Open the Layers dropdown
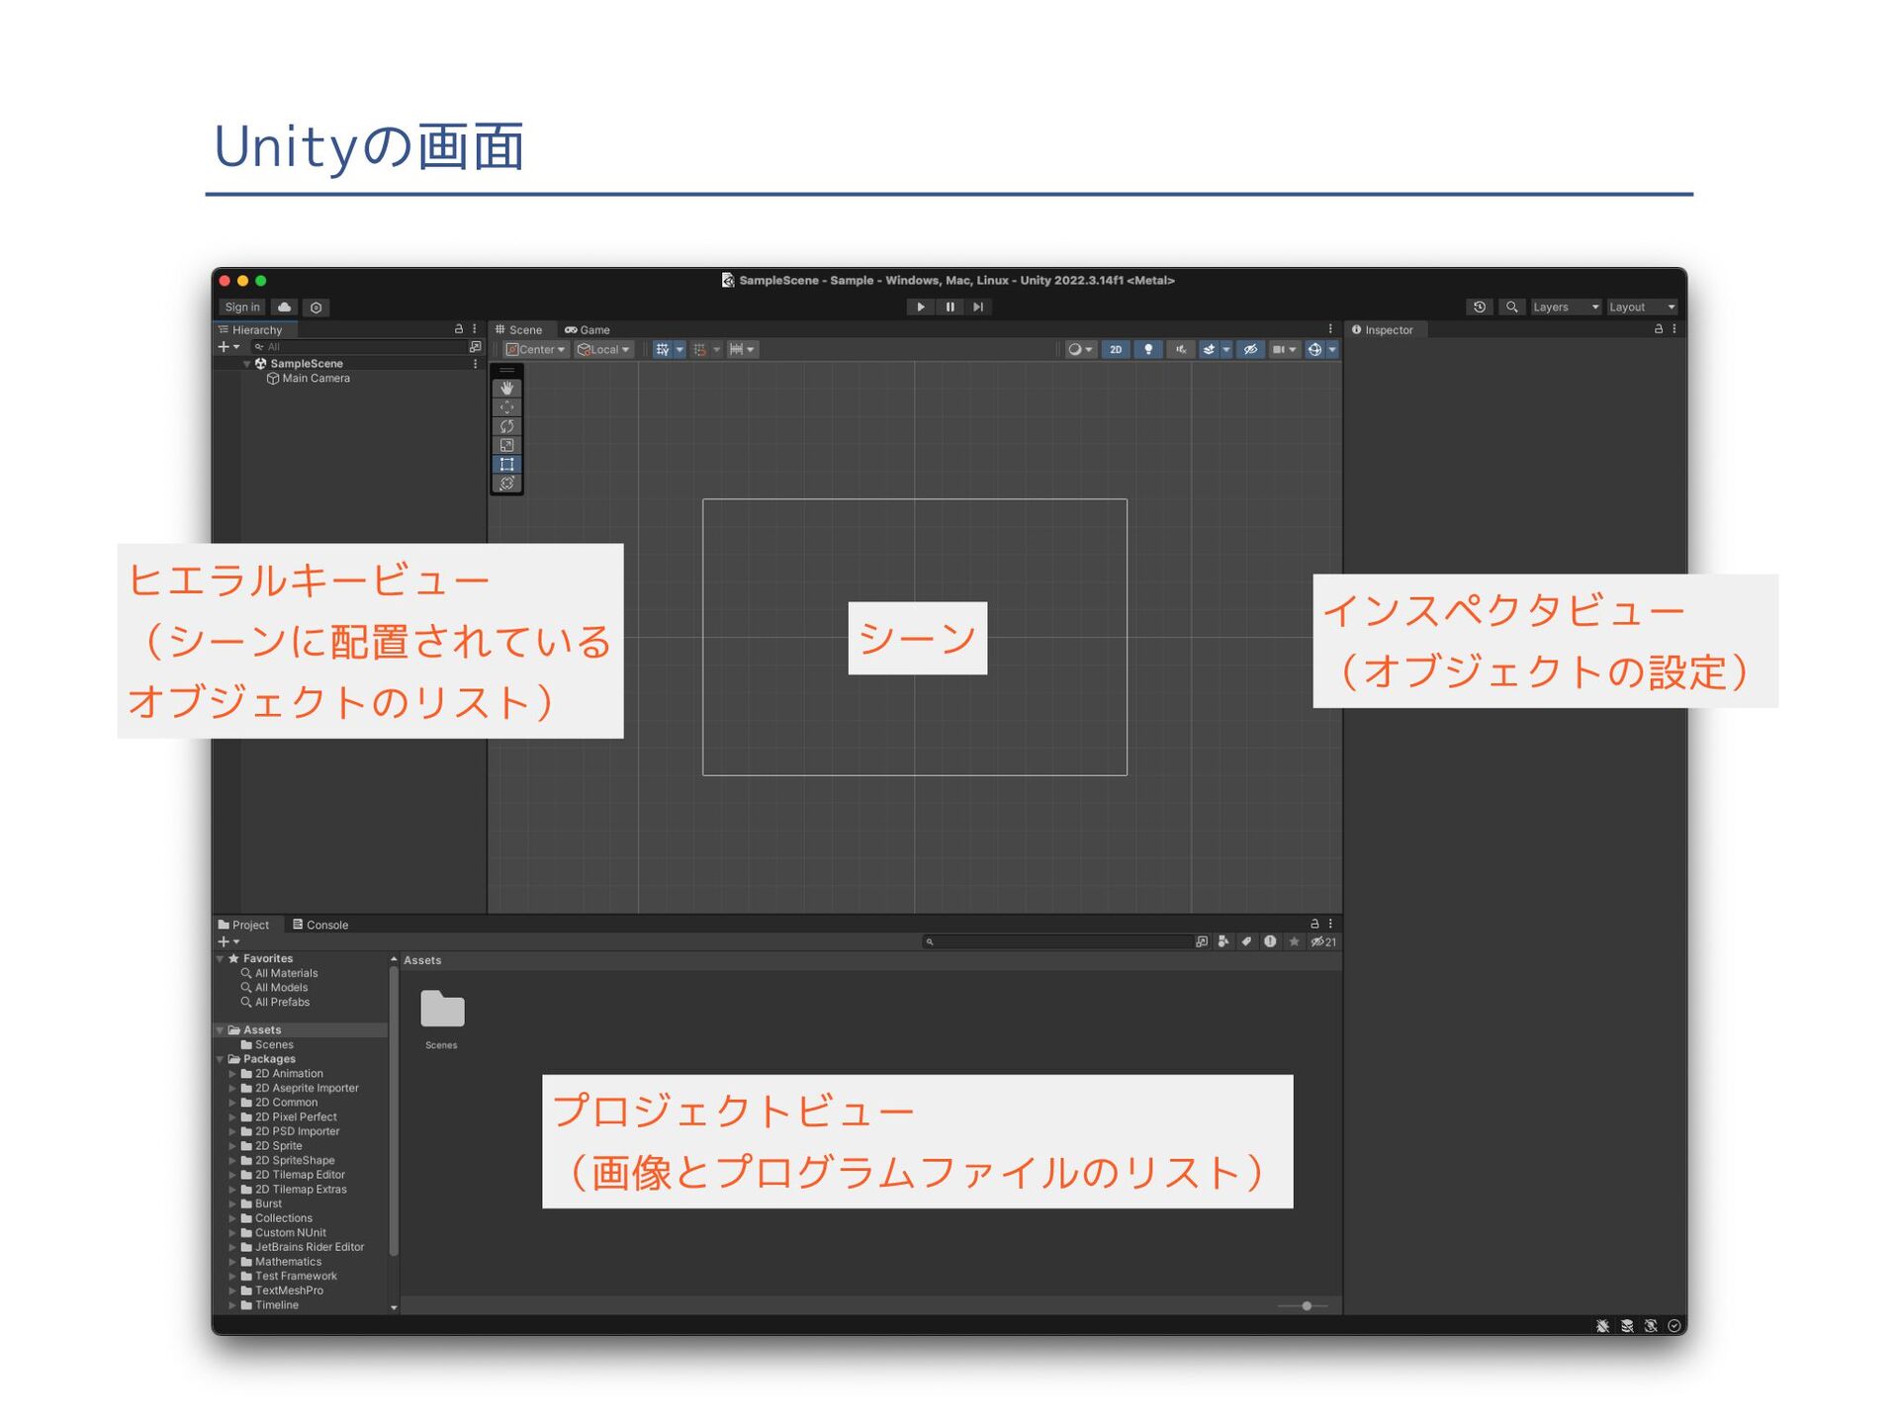Screen dimensions: 1899x1424 [x=1565, y=308]
